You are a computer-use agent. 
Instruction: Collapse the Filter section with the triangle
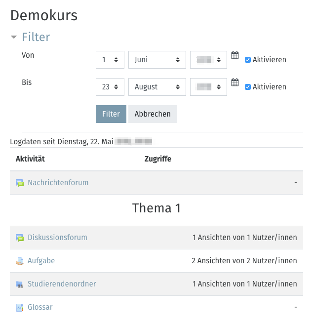[x=14, y=37]
